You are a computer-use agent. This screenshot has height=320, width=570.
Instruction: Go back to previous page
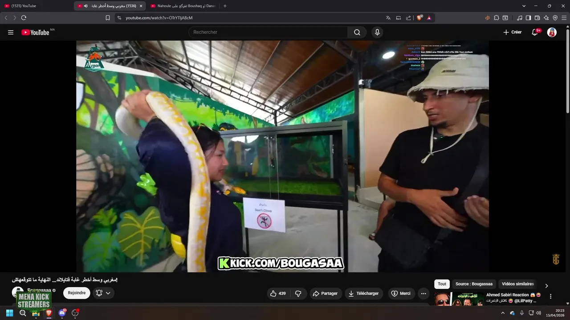coord(6,18)
